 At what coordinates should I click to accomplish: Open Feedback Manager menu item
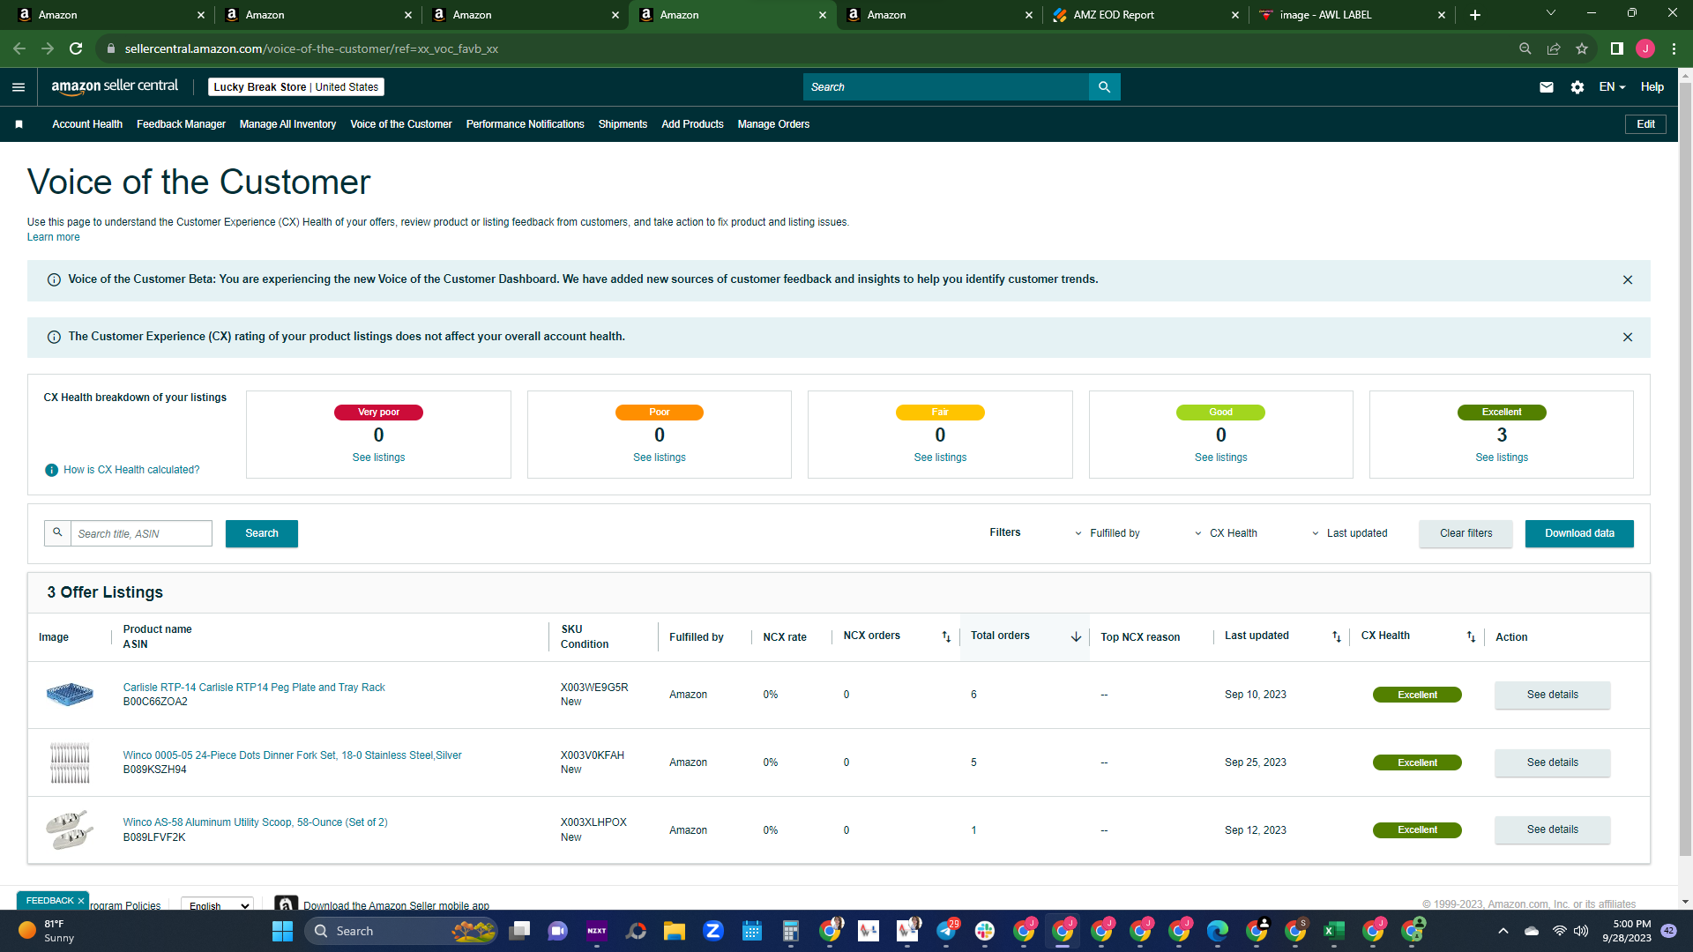tap(181, 124)
